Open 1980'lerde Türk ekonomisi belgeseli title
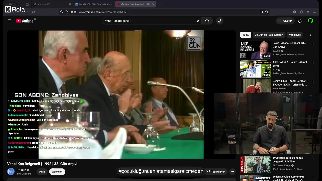This screenshot has width=322, height=181. click(288, 160)
